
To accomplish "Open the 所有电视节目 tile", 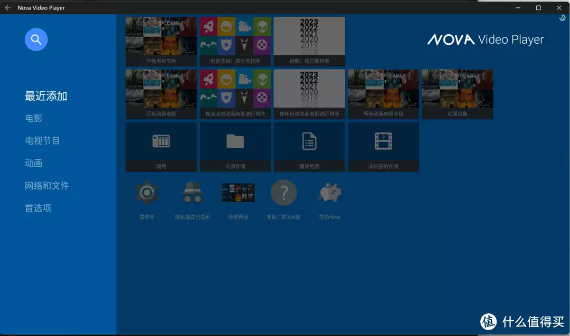I will (161, 42).
